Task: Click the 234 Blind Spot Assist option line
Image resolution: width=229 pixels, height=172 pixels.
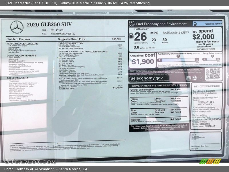Action: [66, 60]
